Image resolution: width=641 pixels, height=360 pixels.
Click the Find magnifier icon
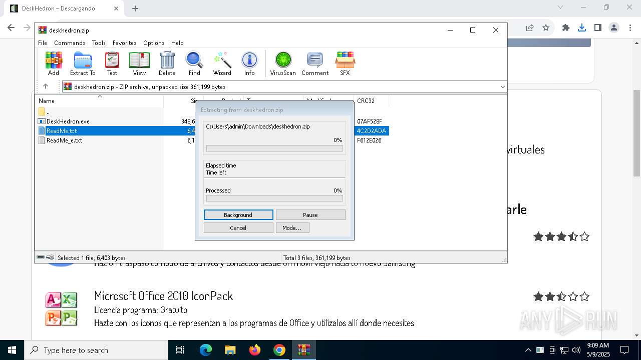[x=194, y=63]
